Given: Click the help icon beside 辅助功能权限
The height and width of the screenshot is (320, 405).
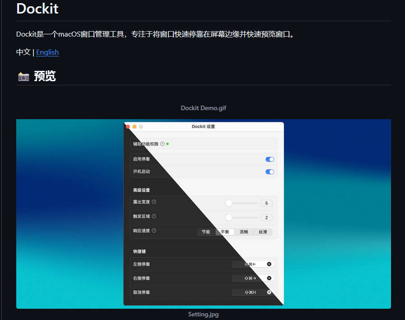Looking at the screenshot, I should click(x=162, y=144).
